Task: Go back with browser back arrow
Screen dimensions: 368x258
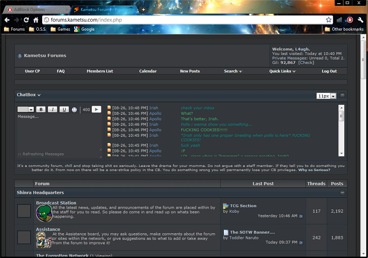Action: click(7, 20)
